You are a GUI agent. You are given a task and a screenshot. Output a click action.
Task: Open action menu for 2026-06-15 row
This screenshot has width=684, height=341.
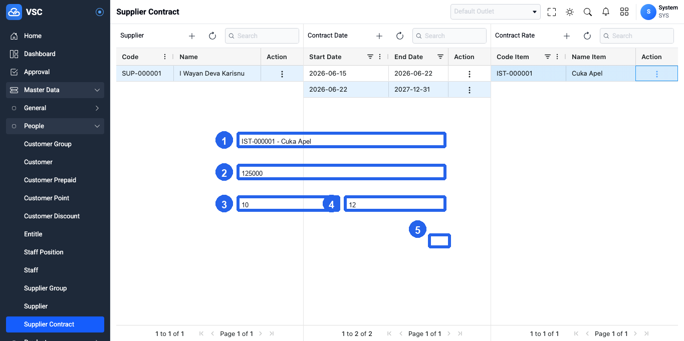[470, 74]
